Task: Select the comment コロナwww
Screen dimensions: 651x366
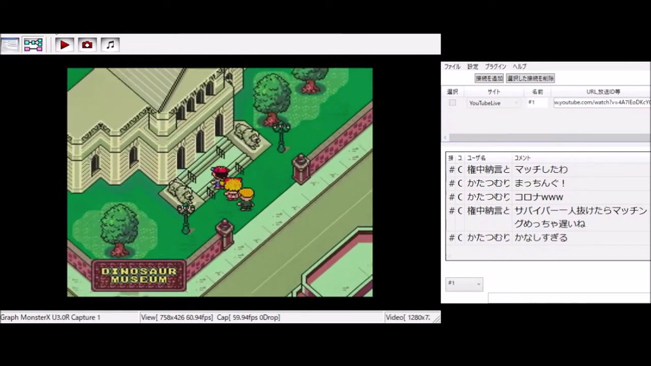Action: tap(539, 197)
